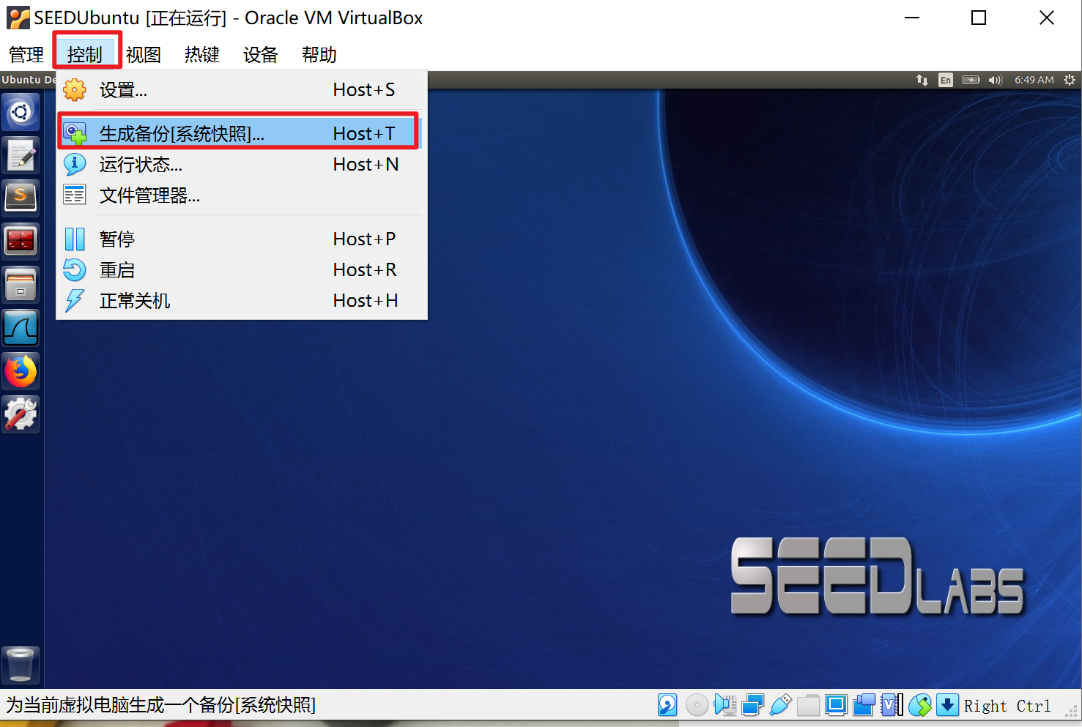Click the optical disc status icon
The image size is (1082, 727).
697,705
